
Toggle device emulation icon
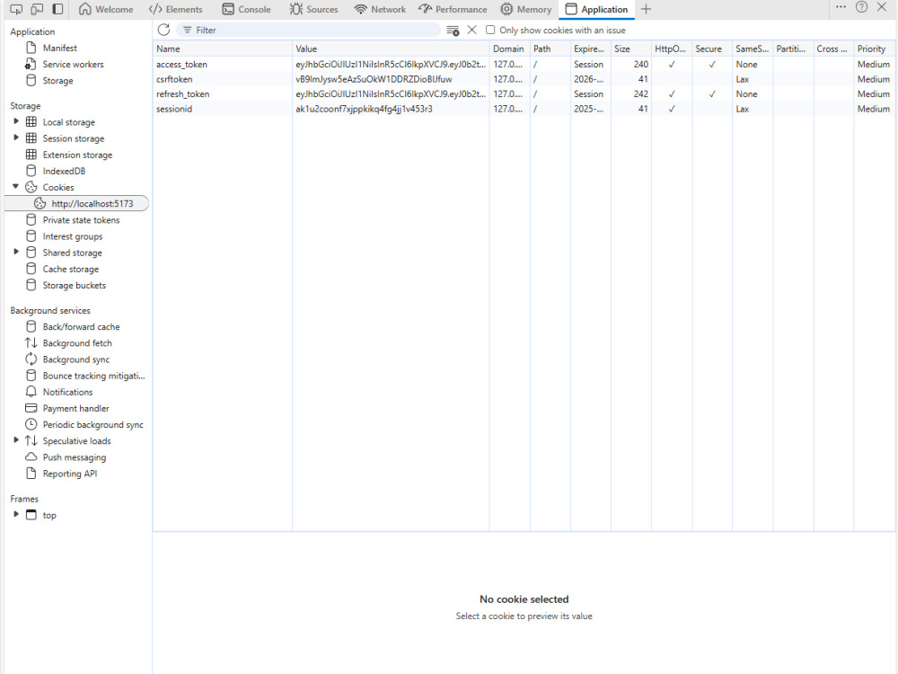tap(37, 9)
